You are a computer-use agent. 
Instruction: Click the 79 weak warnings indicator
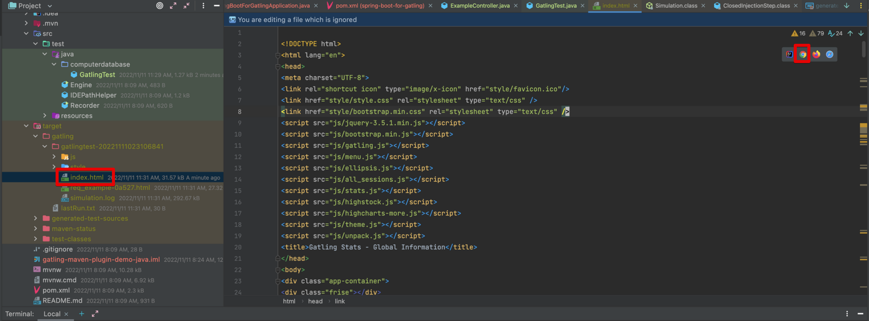pyautogui.click(x=817, y=34)
